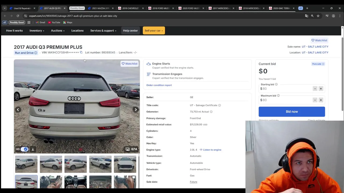Open Starting bid info icon
The height and width of the screenshot is (193, 344).
pos(276,84)
